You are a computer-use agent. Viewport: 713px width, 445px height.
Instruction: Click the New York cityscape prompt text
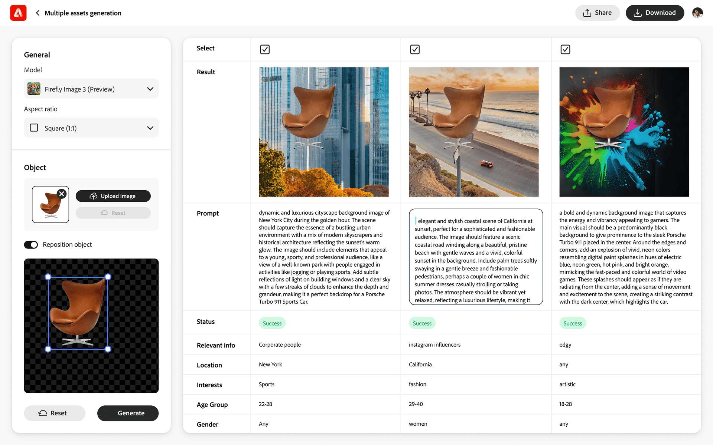325,257
